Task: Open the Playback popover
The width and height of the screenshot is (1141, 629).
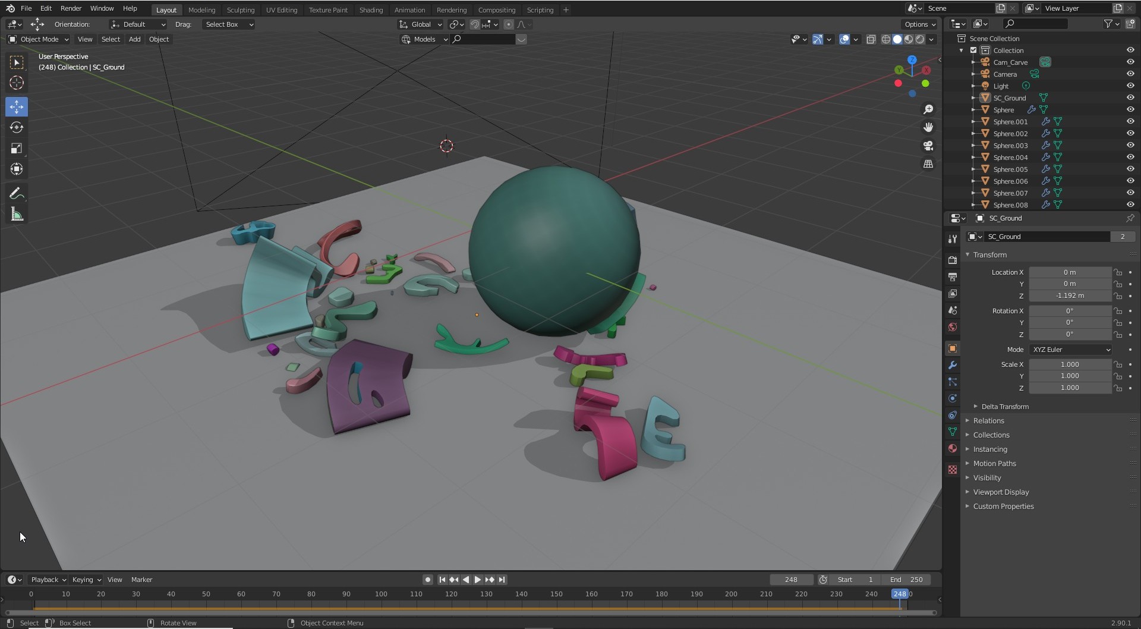Action: tap(48, 580)
